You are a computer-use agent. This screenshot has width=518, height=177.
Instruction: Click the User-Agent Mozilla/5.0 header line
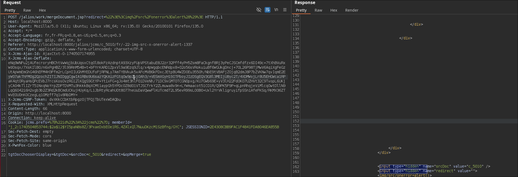point(106,26)
